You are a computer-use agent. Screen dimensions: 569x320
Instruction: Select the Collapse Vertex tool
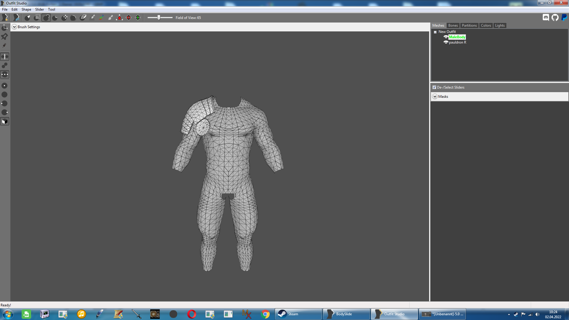pyautogui.click(x=119, y=18)
